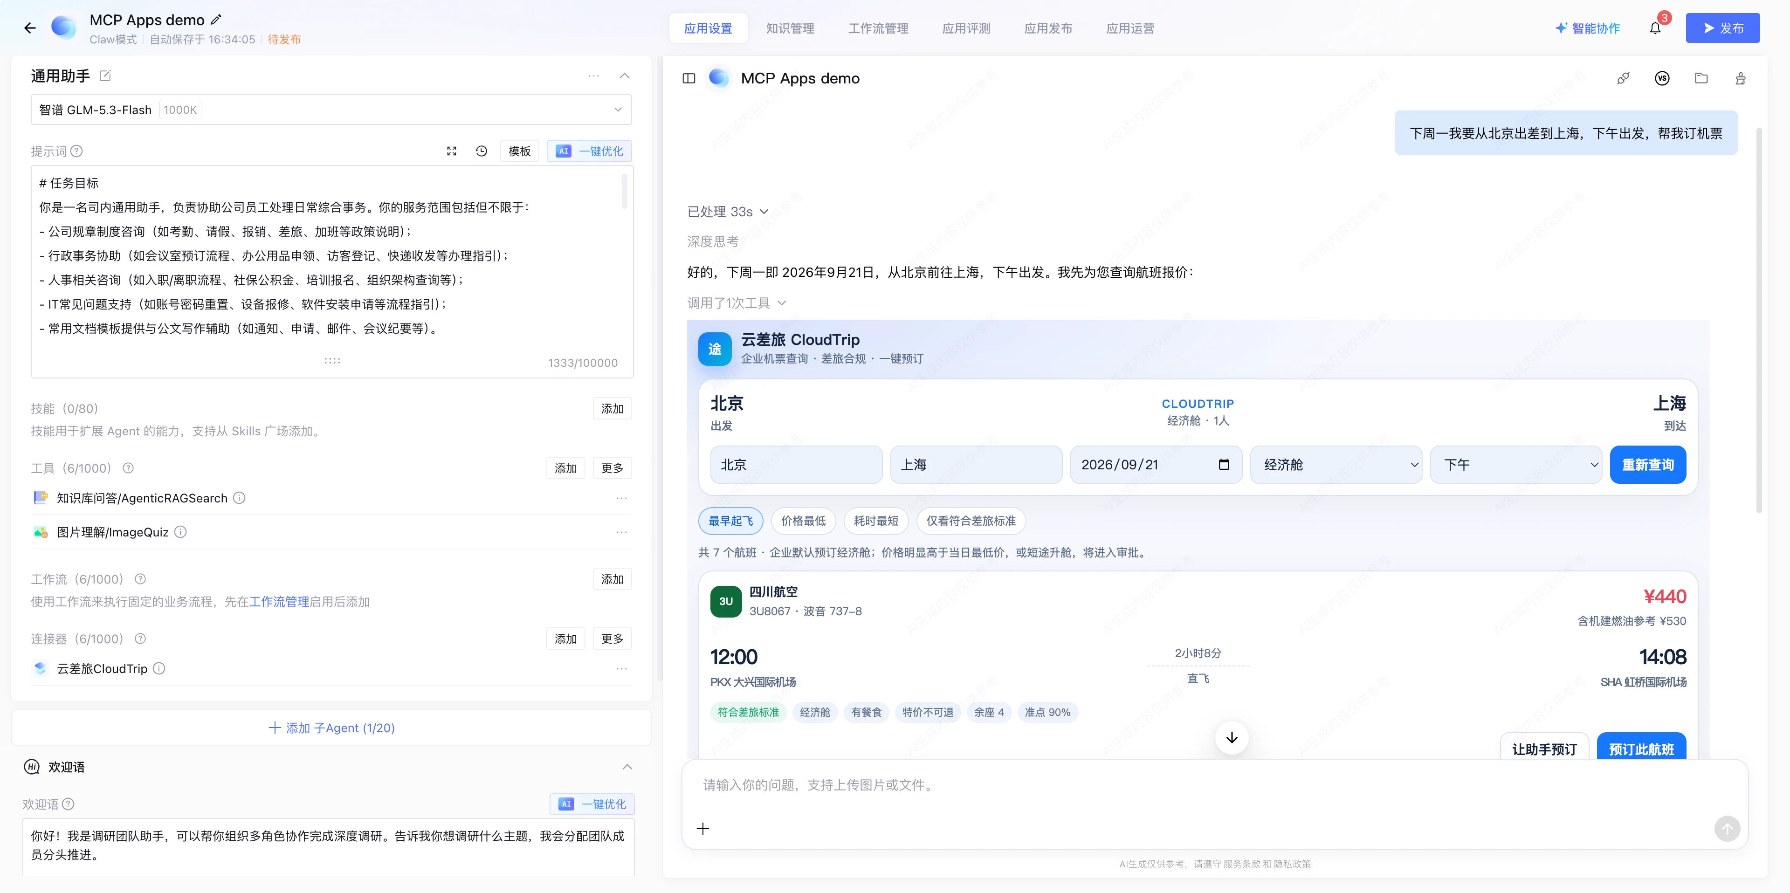Click the scroll-to-bottom arrow button
The image size is (1790, 893).
(1231, 737)
